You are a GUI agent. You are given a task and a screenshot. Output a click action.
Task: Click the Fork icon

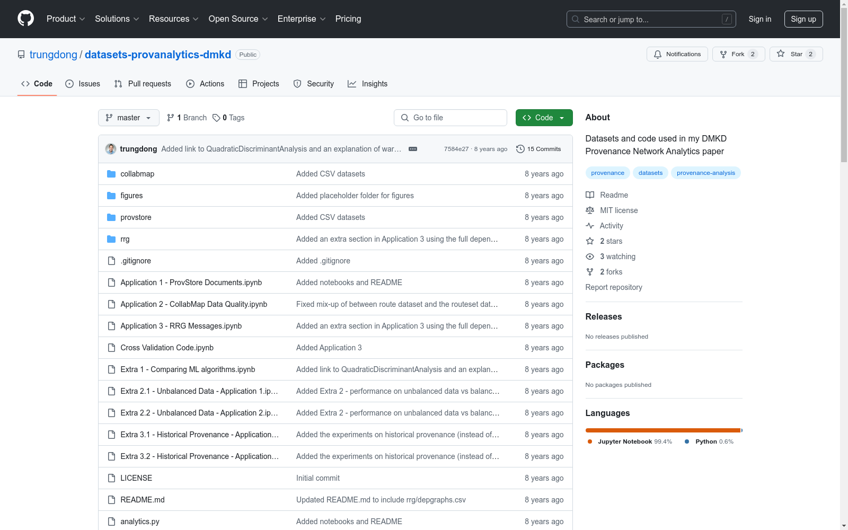[723, 54]
